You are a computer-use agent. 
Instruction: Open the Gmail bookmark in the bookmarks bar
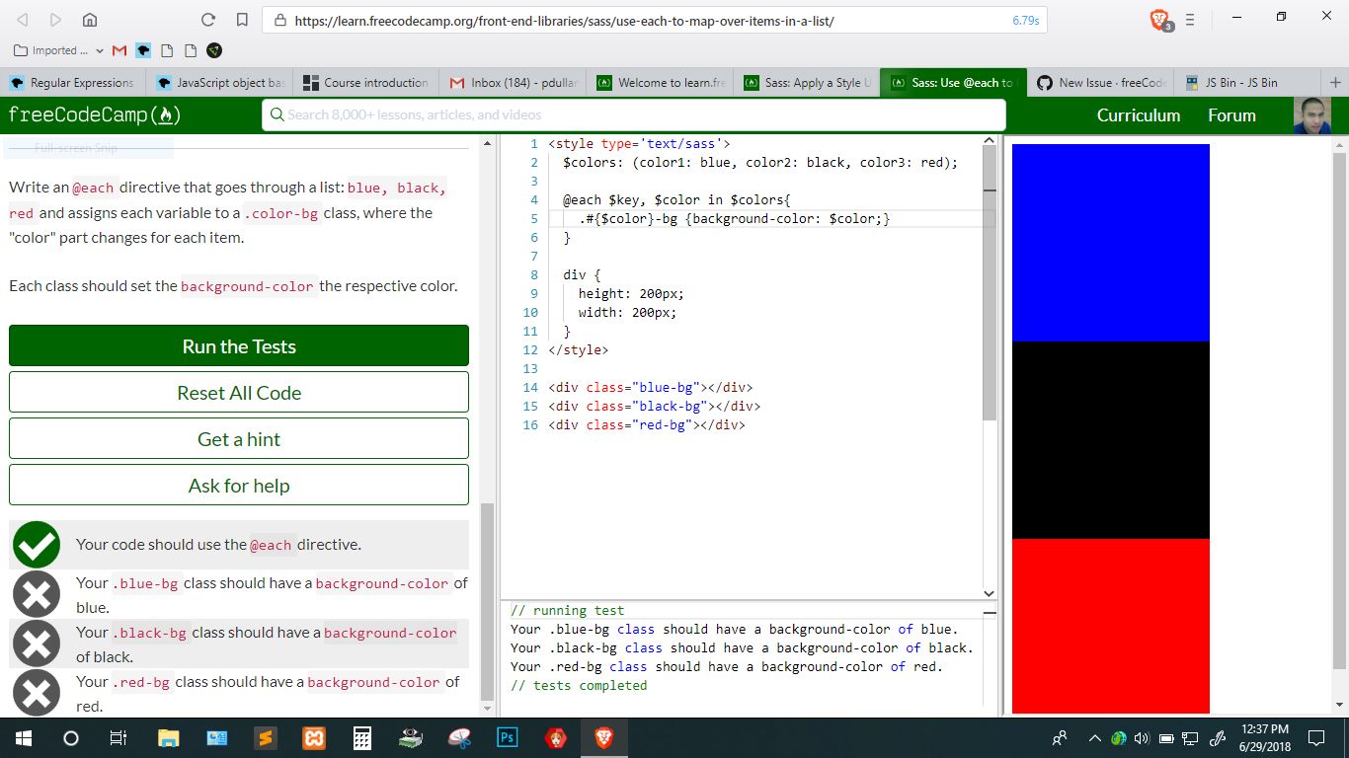pos(119,50)
